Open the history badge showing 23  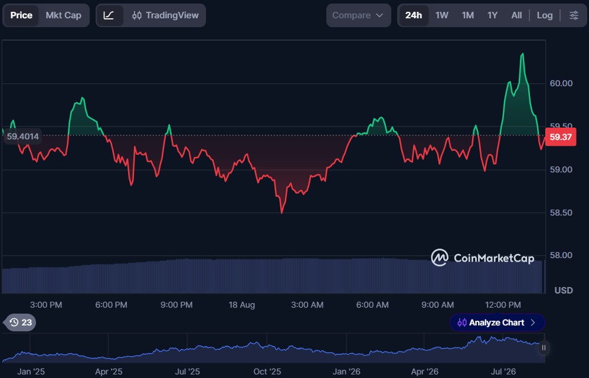point(20,322)
